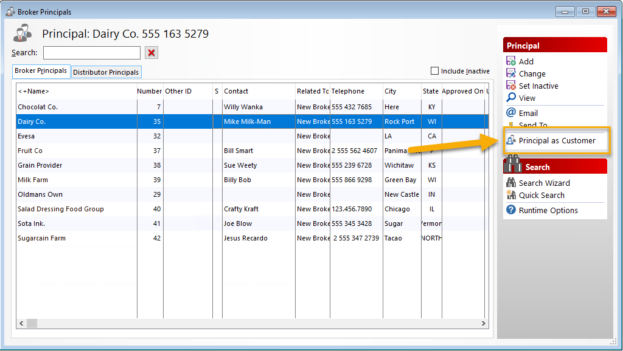
Task: Select the Oldmans Own row
Action: 252,195
